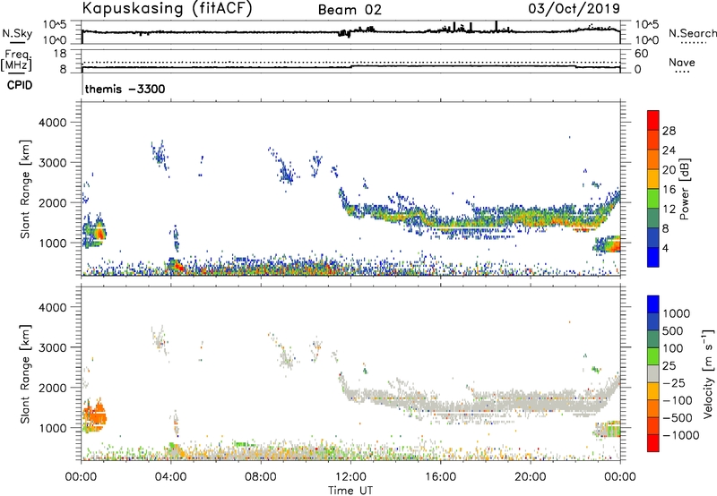Click the yellow 16–20 dB power color segment

pyautogui.click(x=653, y=179)
